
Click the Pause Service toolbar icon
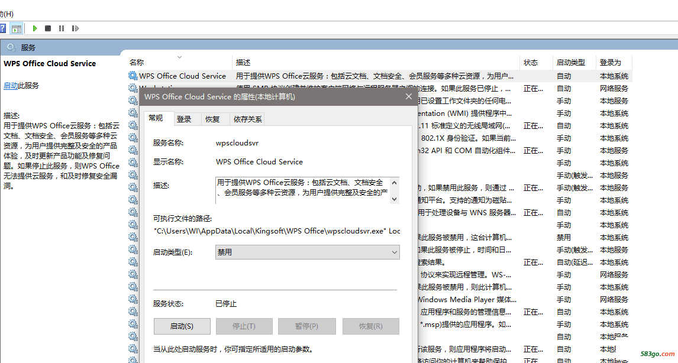point(62,28)
